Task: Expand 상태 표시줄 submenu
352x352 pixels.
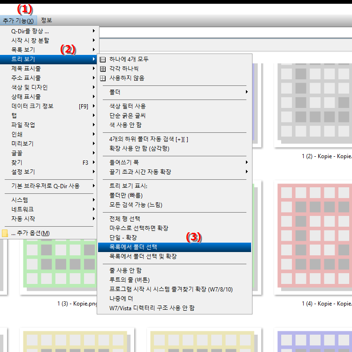Action: tap(48, 97)
